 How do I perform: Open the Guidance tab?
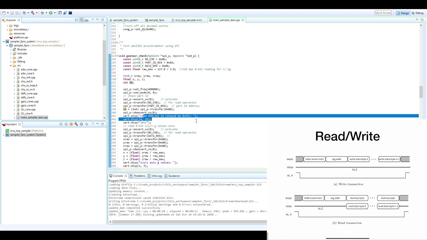[172, 176]
